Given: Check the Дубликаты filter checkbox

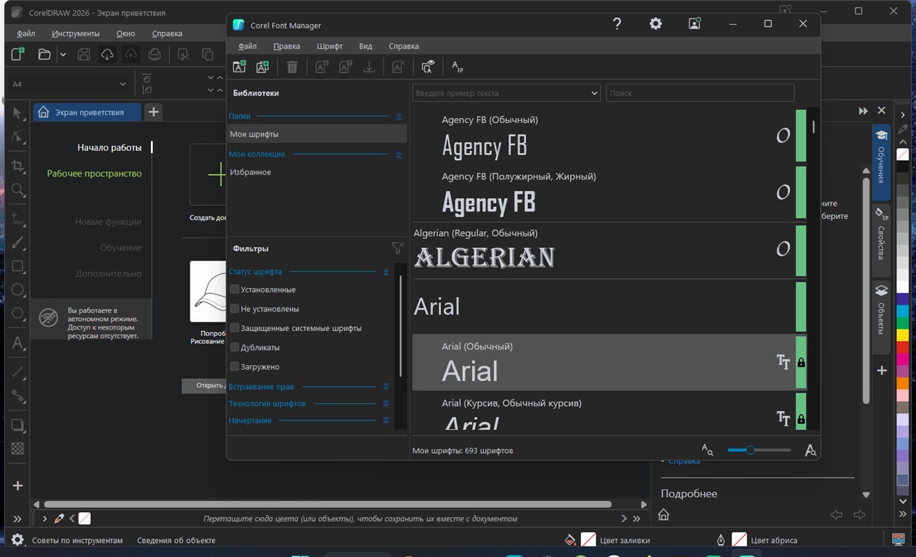Looking at the screenshot, I should coord(234,347).
